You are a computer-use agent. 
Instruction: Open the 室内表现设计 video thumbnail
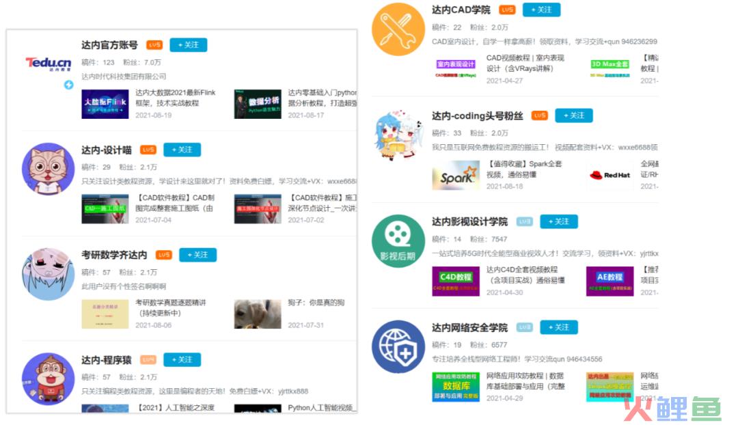click(x=456, y=68)
